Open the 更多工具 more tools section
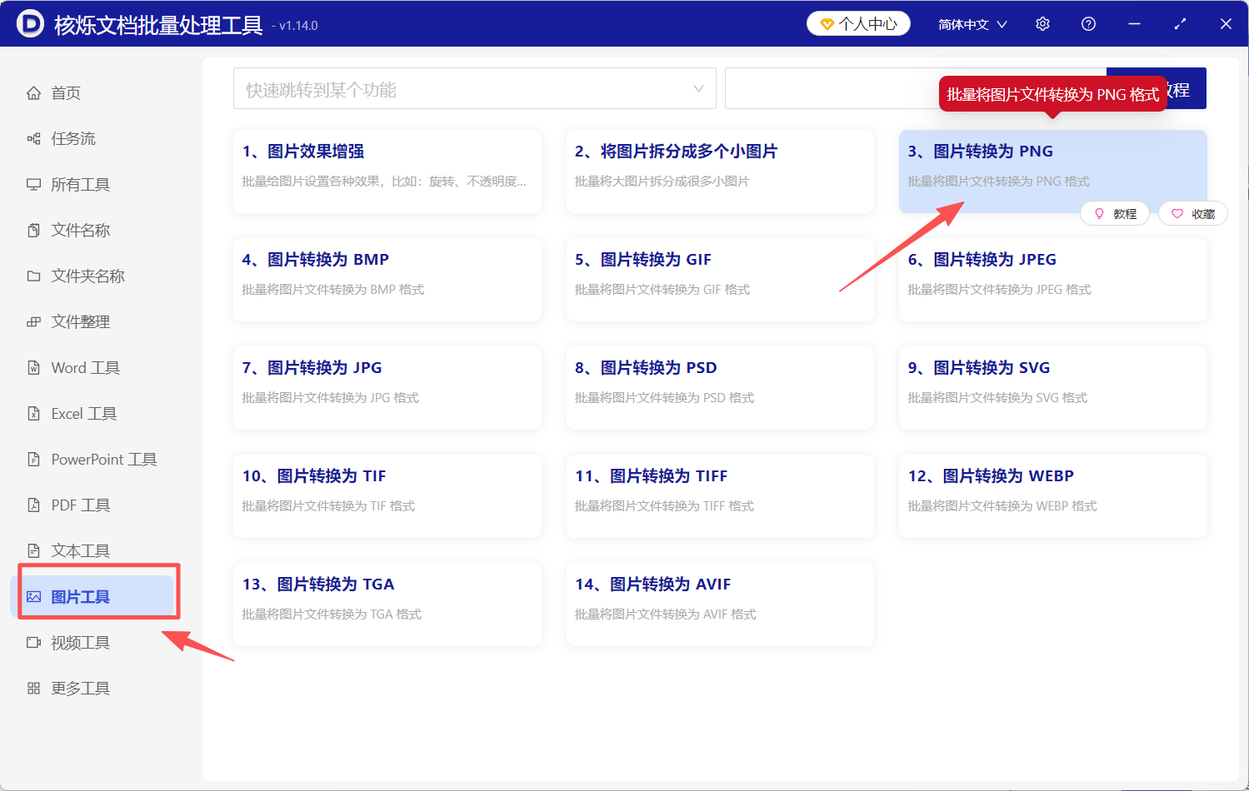The image size is (1249, 791). coord(81,688)
